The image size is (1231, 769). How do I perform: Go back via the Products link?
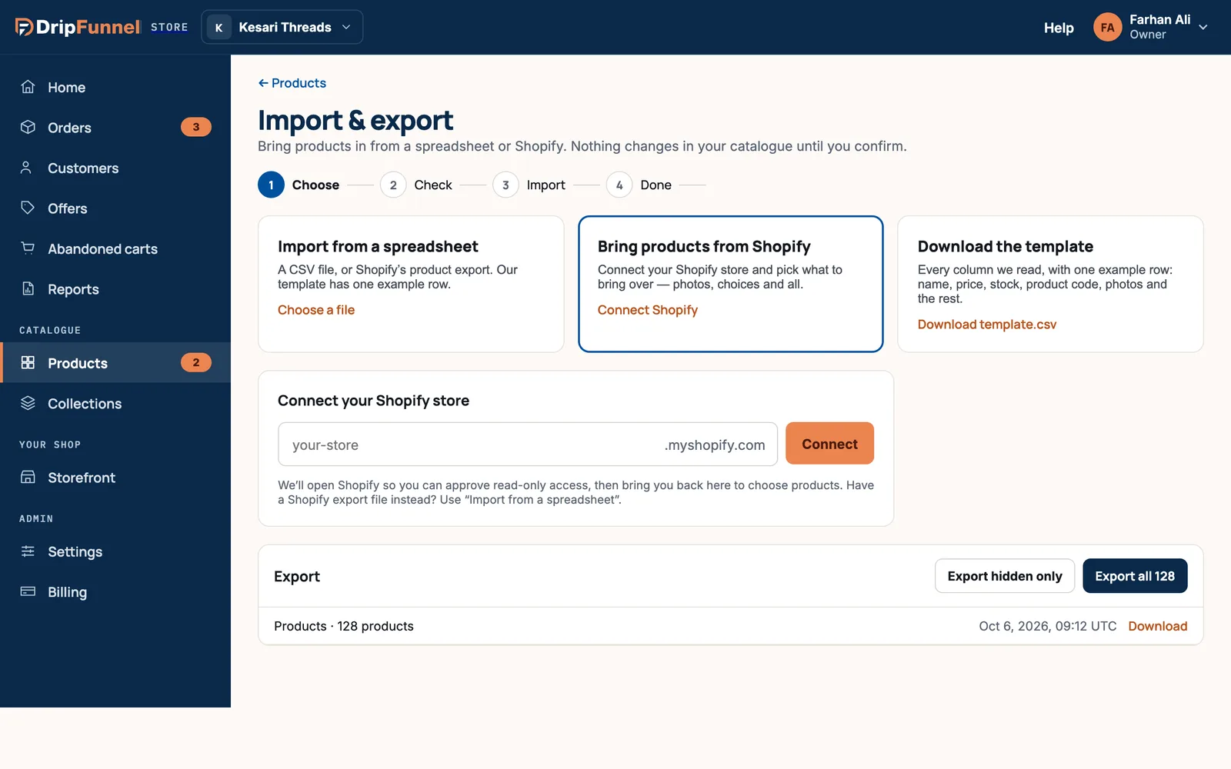coord(292,83)
